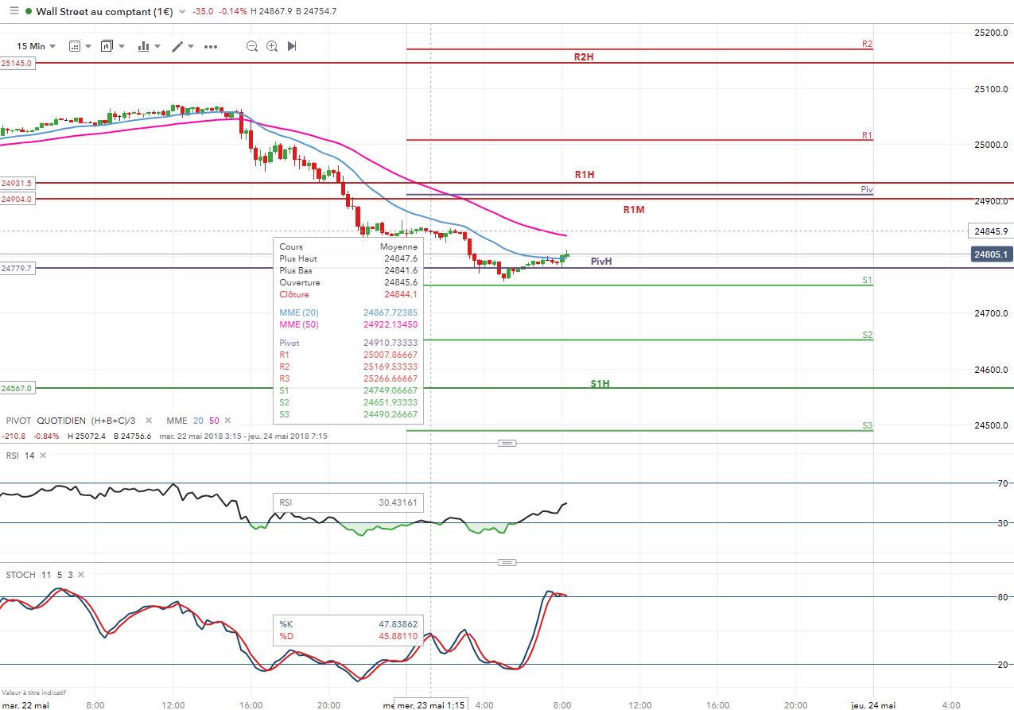Grab the divider handle above STOCH panel
Viewport: 1014px width, 710px height.
[x=507, y=562]
